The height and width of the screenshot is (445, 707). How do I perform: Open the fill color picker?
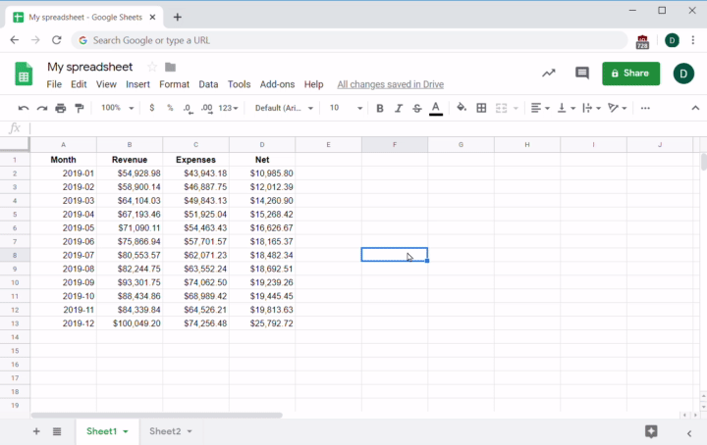click(462, 108)
